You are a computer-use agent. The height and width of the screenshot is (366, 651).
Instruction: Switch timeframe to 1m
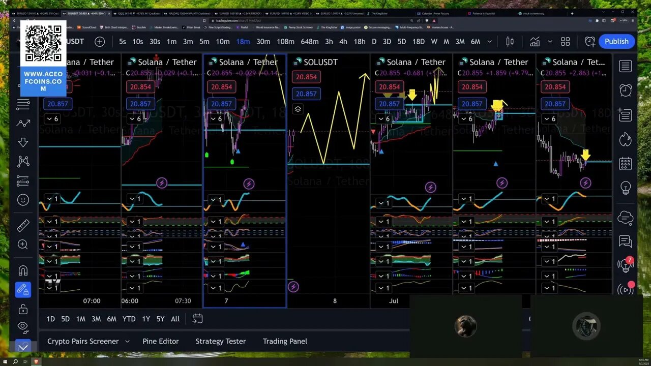(172, 42)
